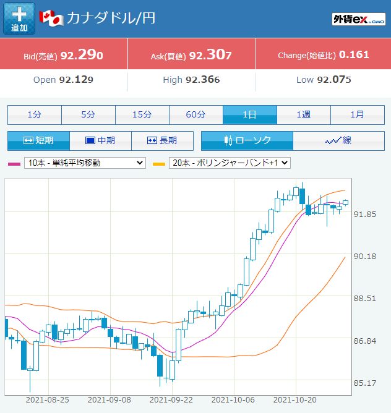The width and height of the screenshot is (391, 413).
Task: Select the 15分 timeframe tab
Action: tap(142, 115)
